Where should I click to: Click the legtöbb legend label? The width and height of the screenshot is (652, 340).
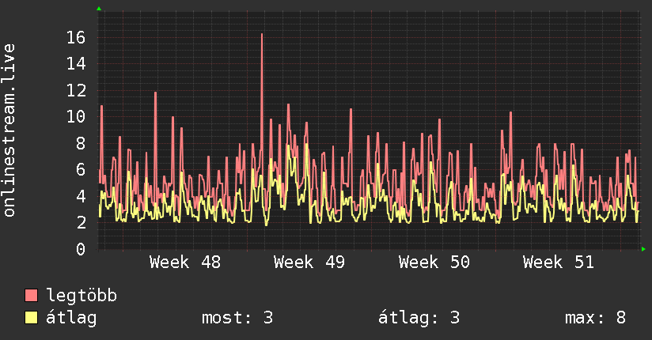pos(81,296)
